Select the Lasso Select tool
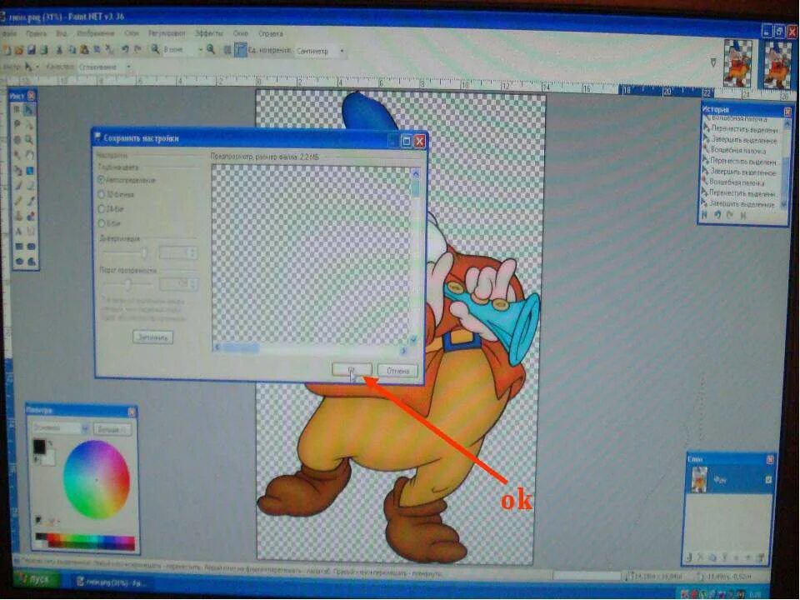This screenshot has height=600, width=800. 17,124
